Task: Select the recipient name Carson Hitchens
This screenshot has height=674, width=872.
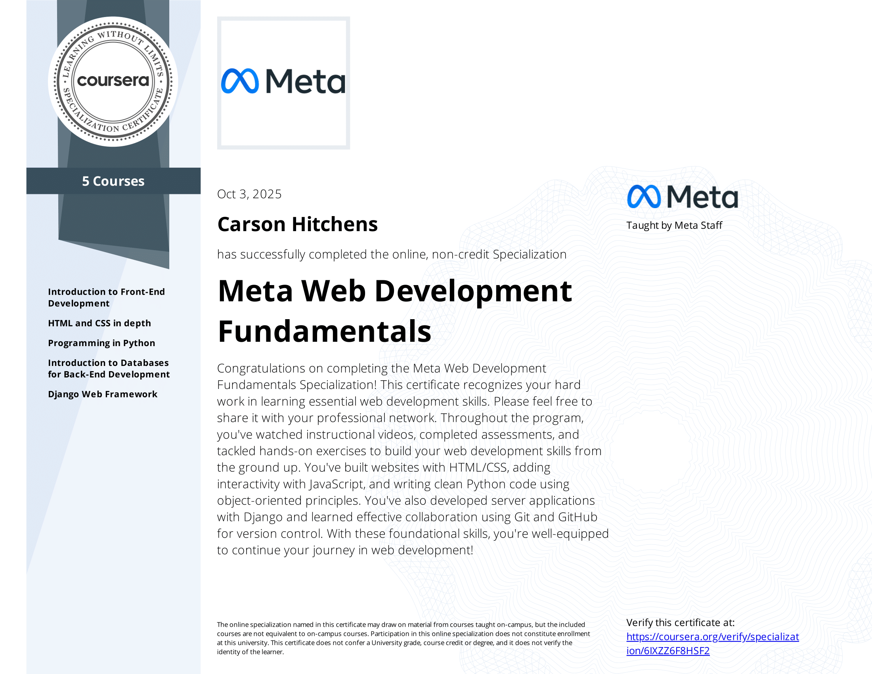Action: coord(298,224)
